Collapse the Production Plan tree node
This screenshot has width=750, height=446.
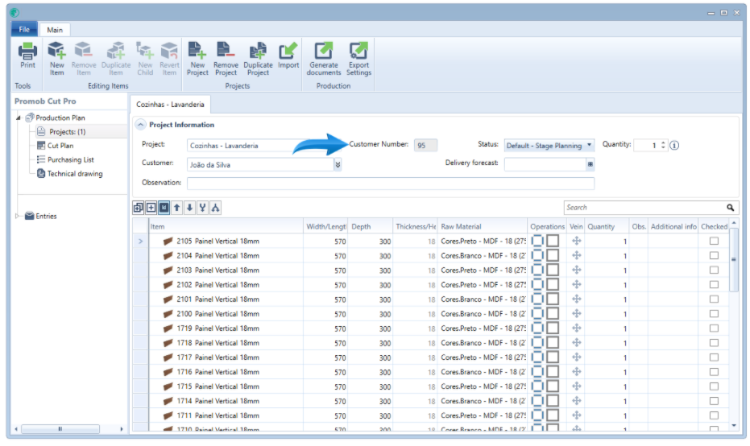coord(19,118)
